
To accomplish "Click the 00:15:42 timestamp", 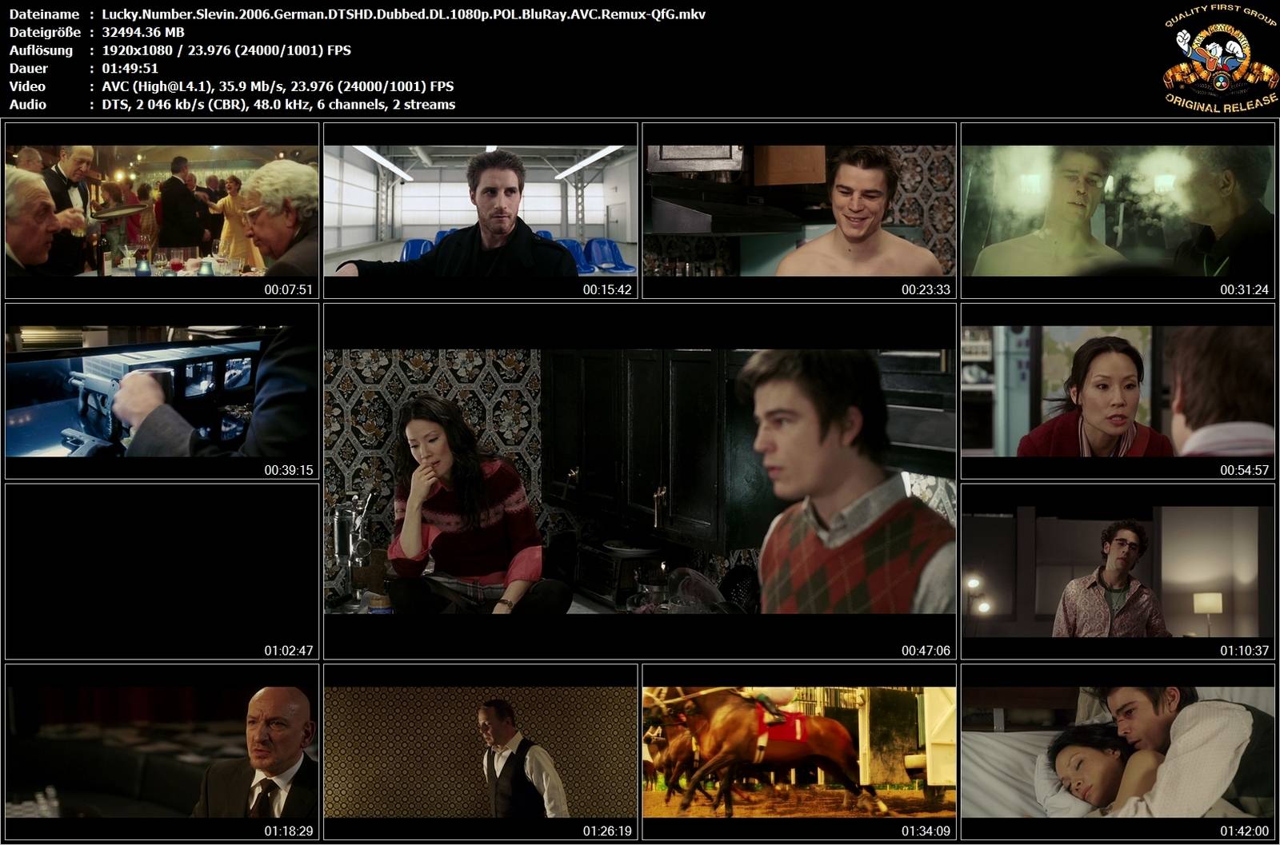I will [x=607, y=290].
